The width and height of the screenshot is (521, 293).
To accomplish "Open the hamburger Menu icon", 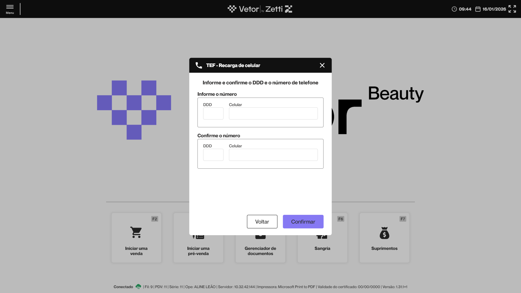I will pos(10,7).
